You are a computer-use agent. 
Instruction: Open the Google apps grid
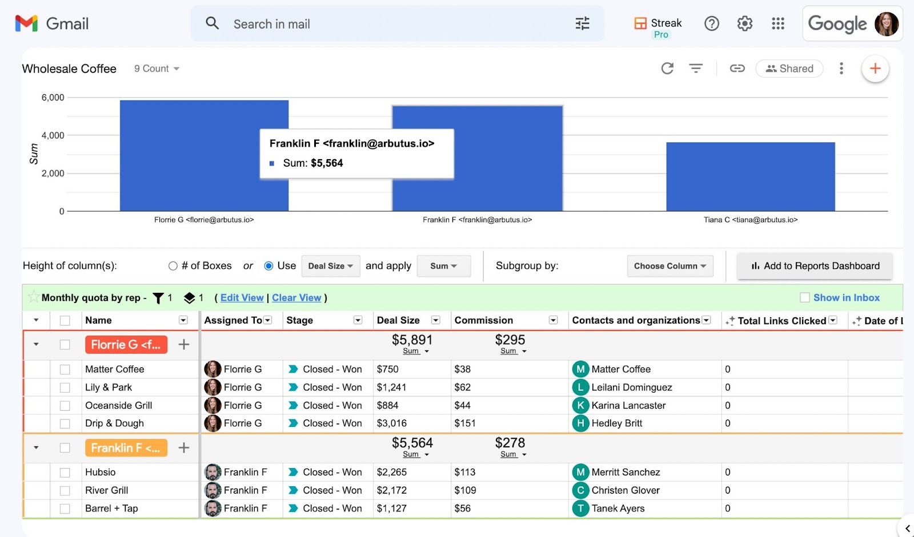[x=777, y=23]
